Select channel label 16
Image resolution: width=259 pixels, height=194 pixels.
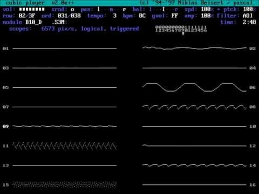[253, 185]
